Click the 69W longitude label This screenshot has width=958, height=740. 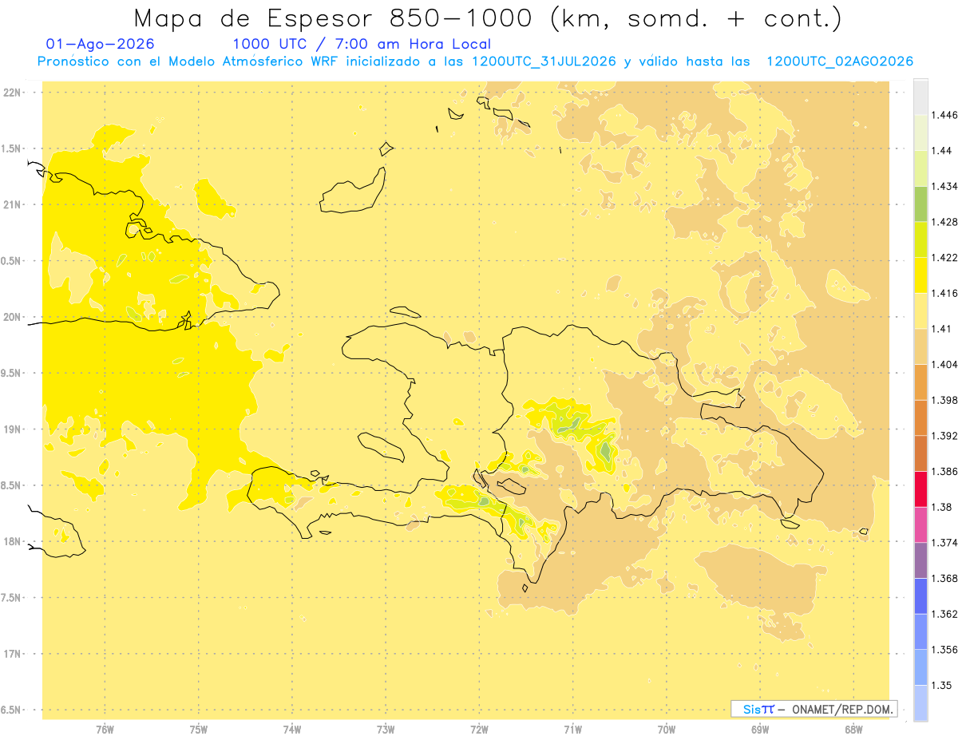pos(760,730)
